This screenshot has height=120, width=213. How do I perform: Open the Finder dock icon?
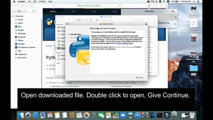pos(21,115)
